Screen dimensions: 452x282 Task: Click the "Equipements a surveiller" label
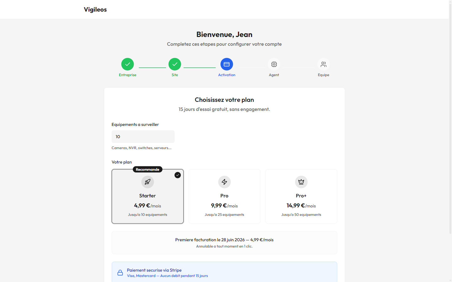tap(135, 124)
